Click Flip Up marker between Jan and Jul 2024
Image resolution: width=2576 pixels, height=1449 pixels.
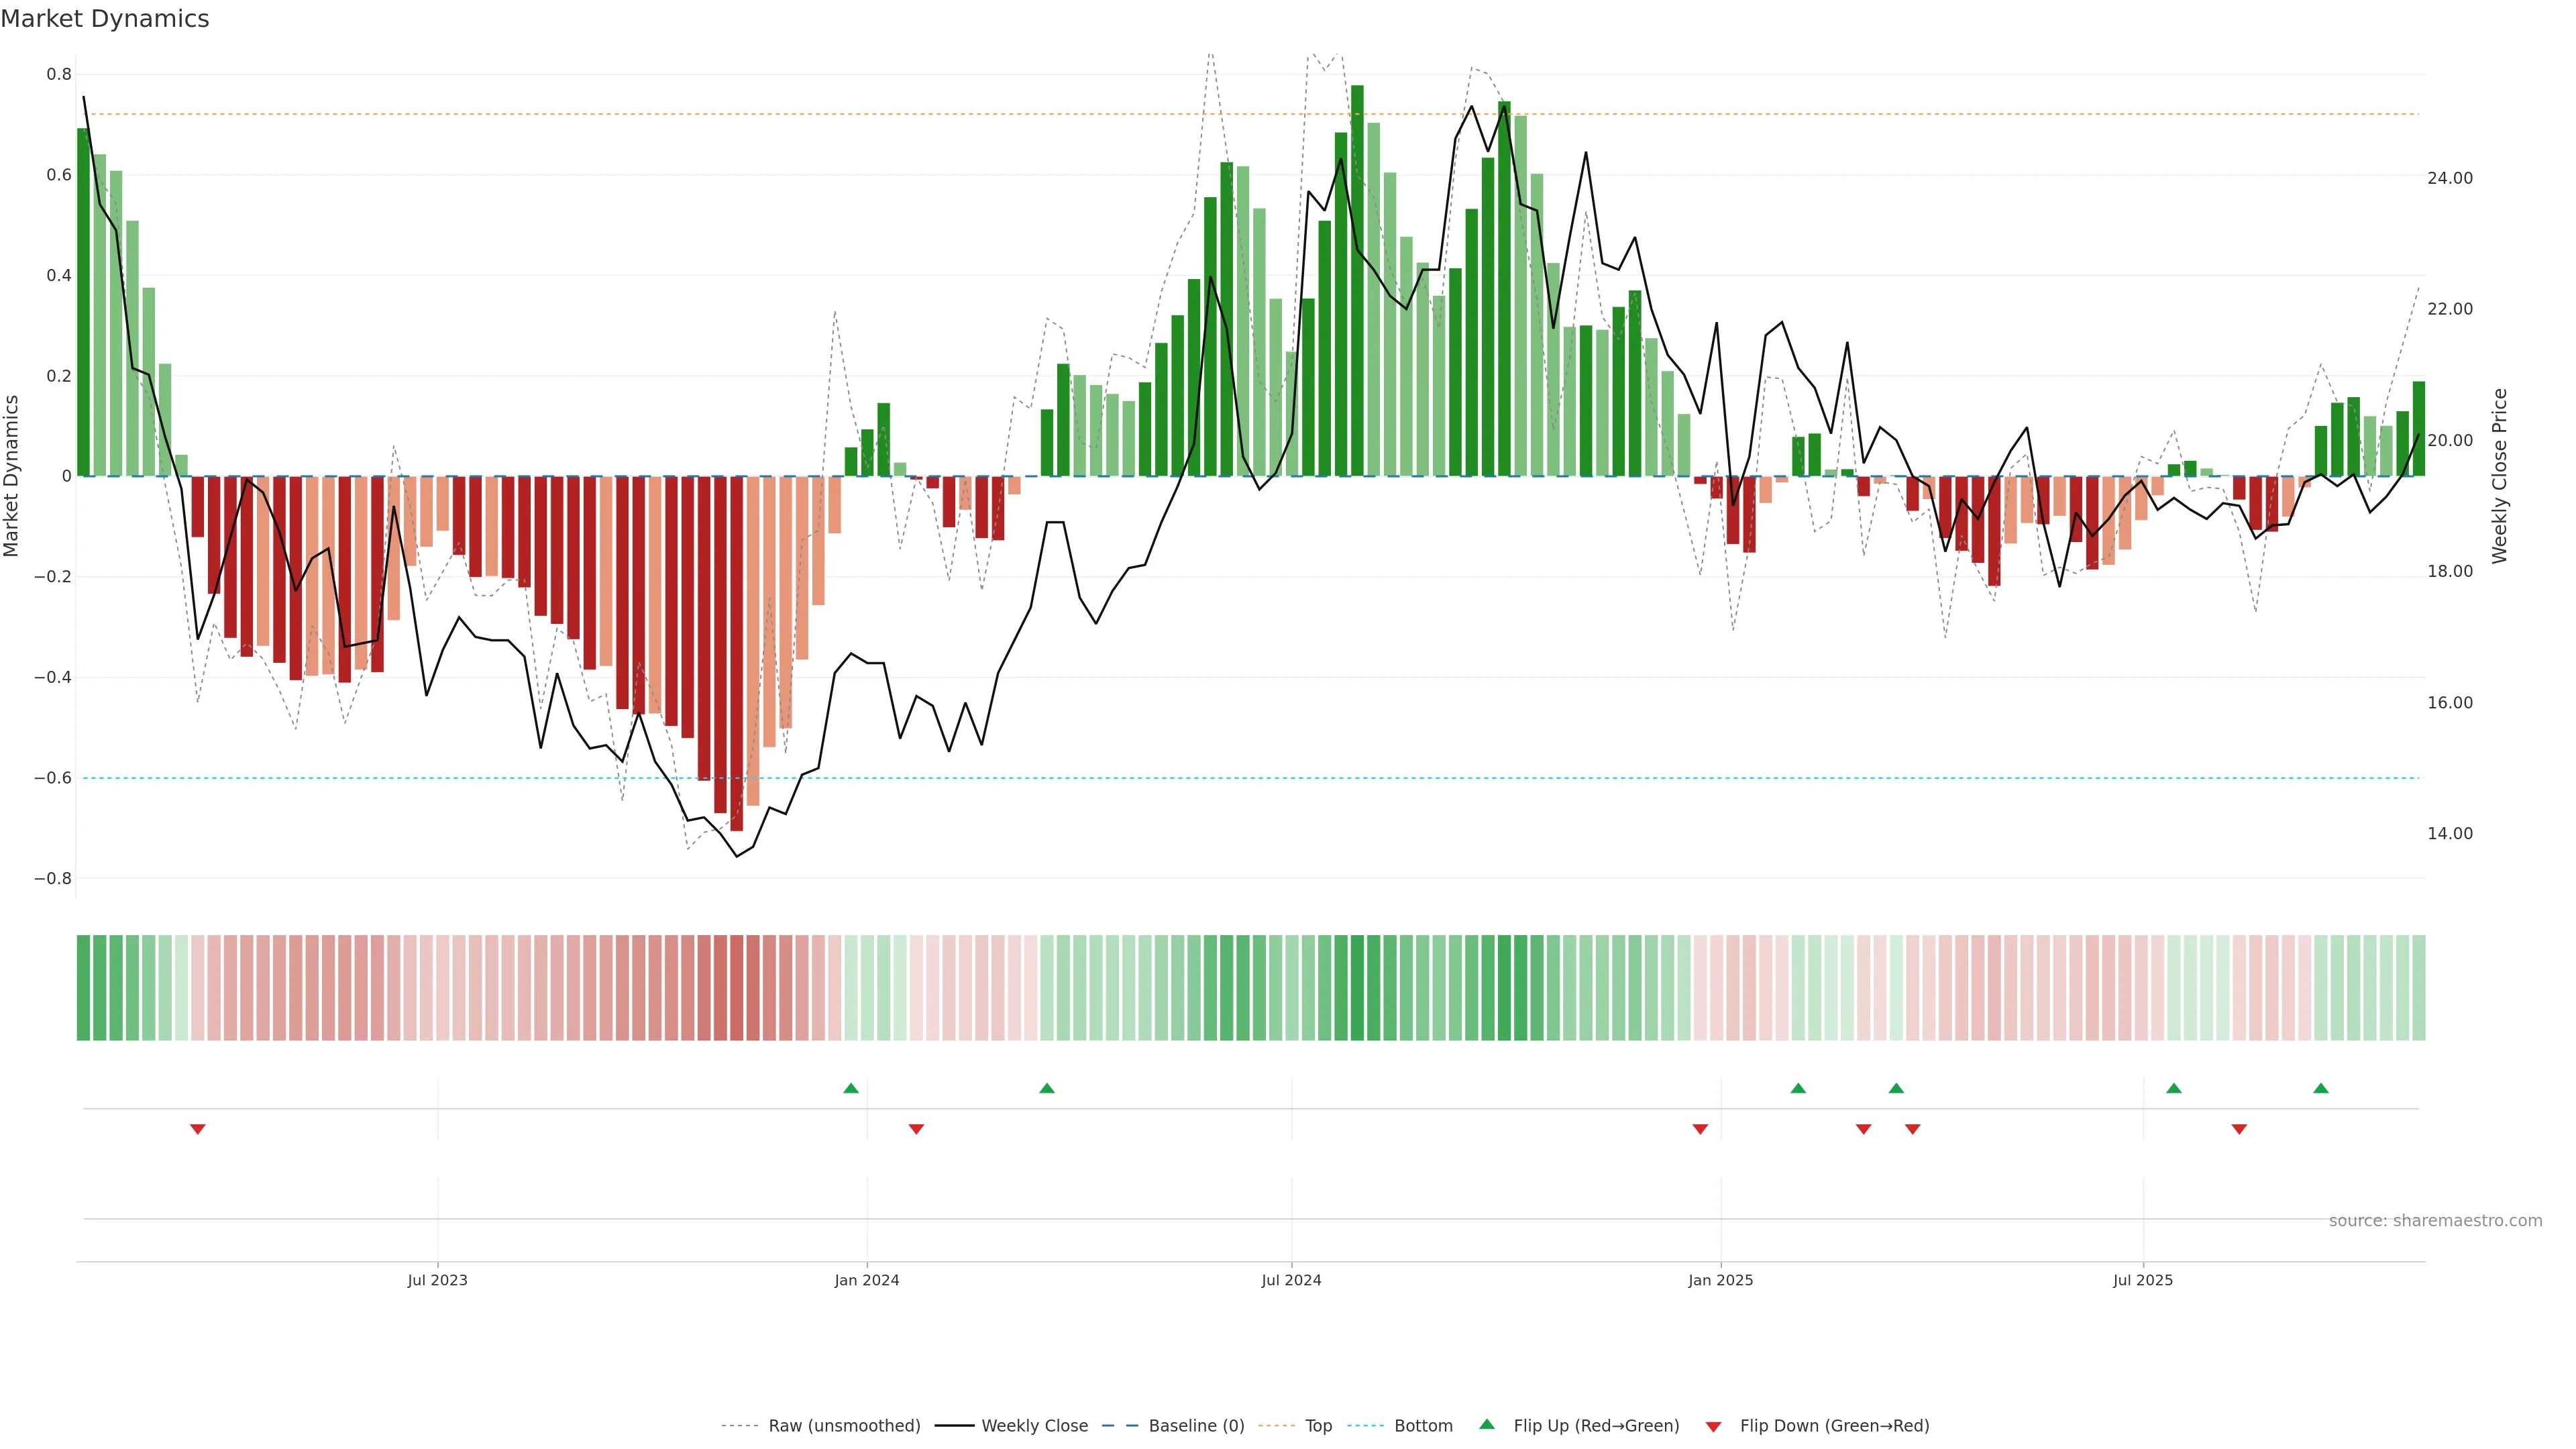[1047, 1088]
